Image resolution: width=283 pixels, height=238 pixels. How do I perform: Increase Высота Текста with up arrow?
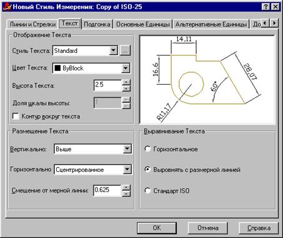point(126,82)
